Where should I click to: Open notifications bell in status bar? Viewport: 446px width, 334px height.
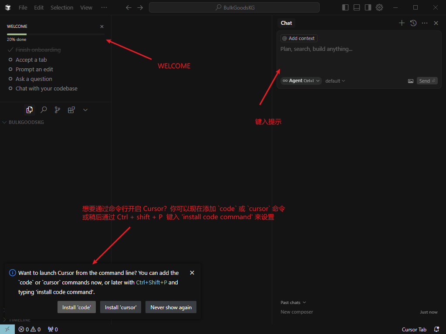(x=436, y=329)
